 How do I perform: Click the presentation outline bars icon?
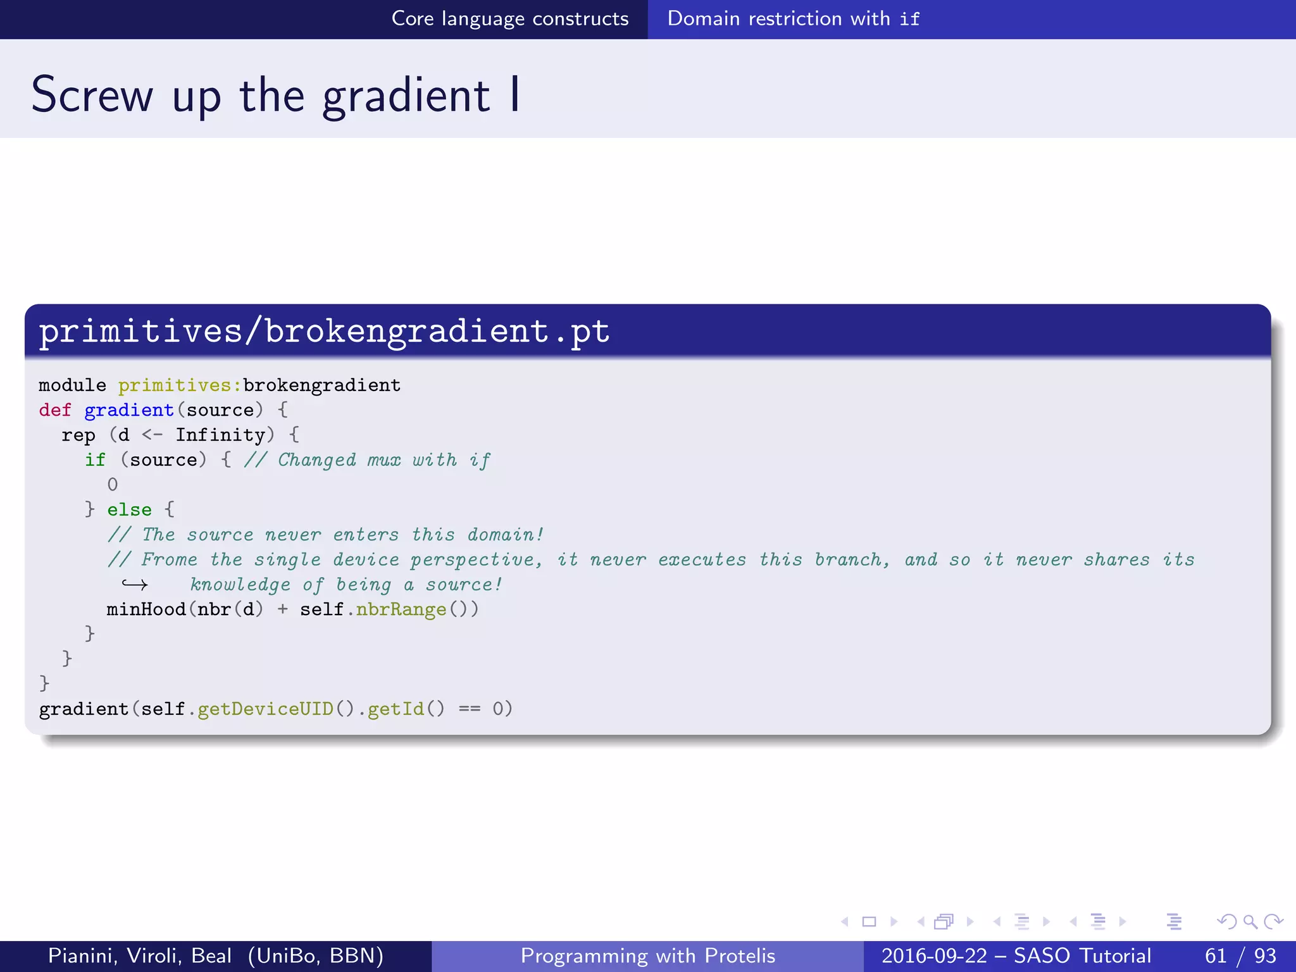(x=1174, y=922)
